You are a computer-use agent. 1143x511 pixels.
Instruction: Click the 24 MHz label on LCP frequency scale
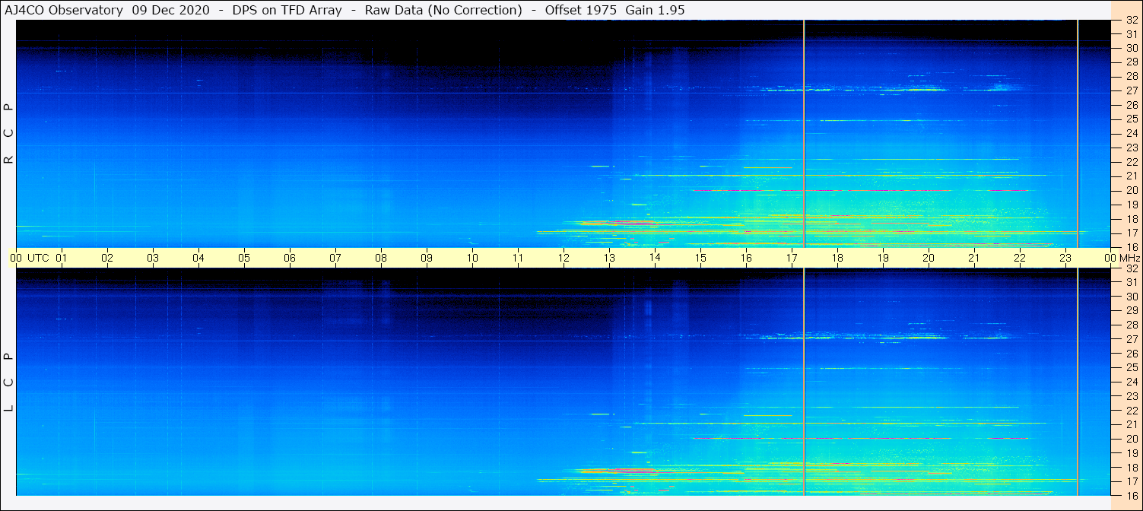click(x=1131, y=382)
